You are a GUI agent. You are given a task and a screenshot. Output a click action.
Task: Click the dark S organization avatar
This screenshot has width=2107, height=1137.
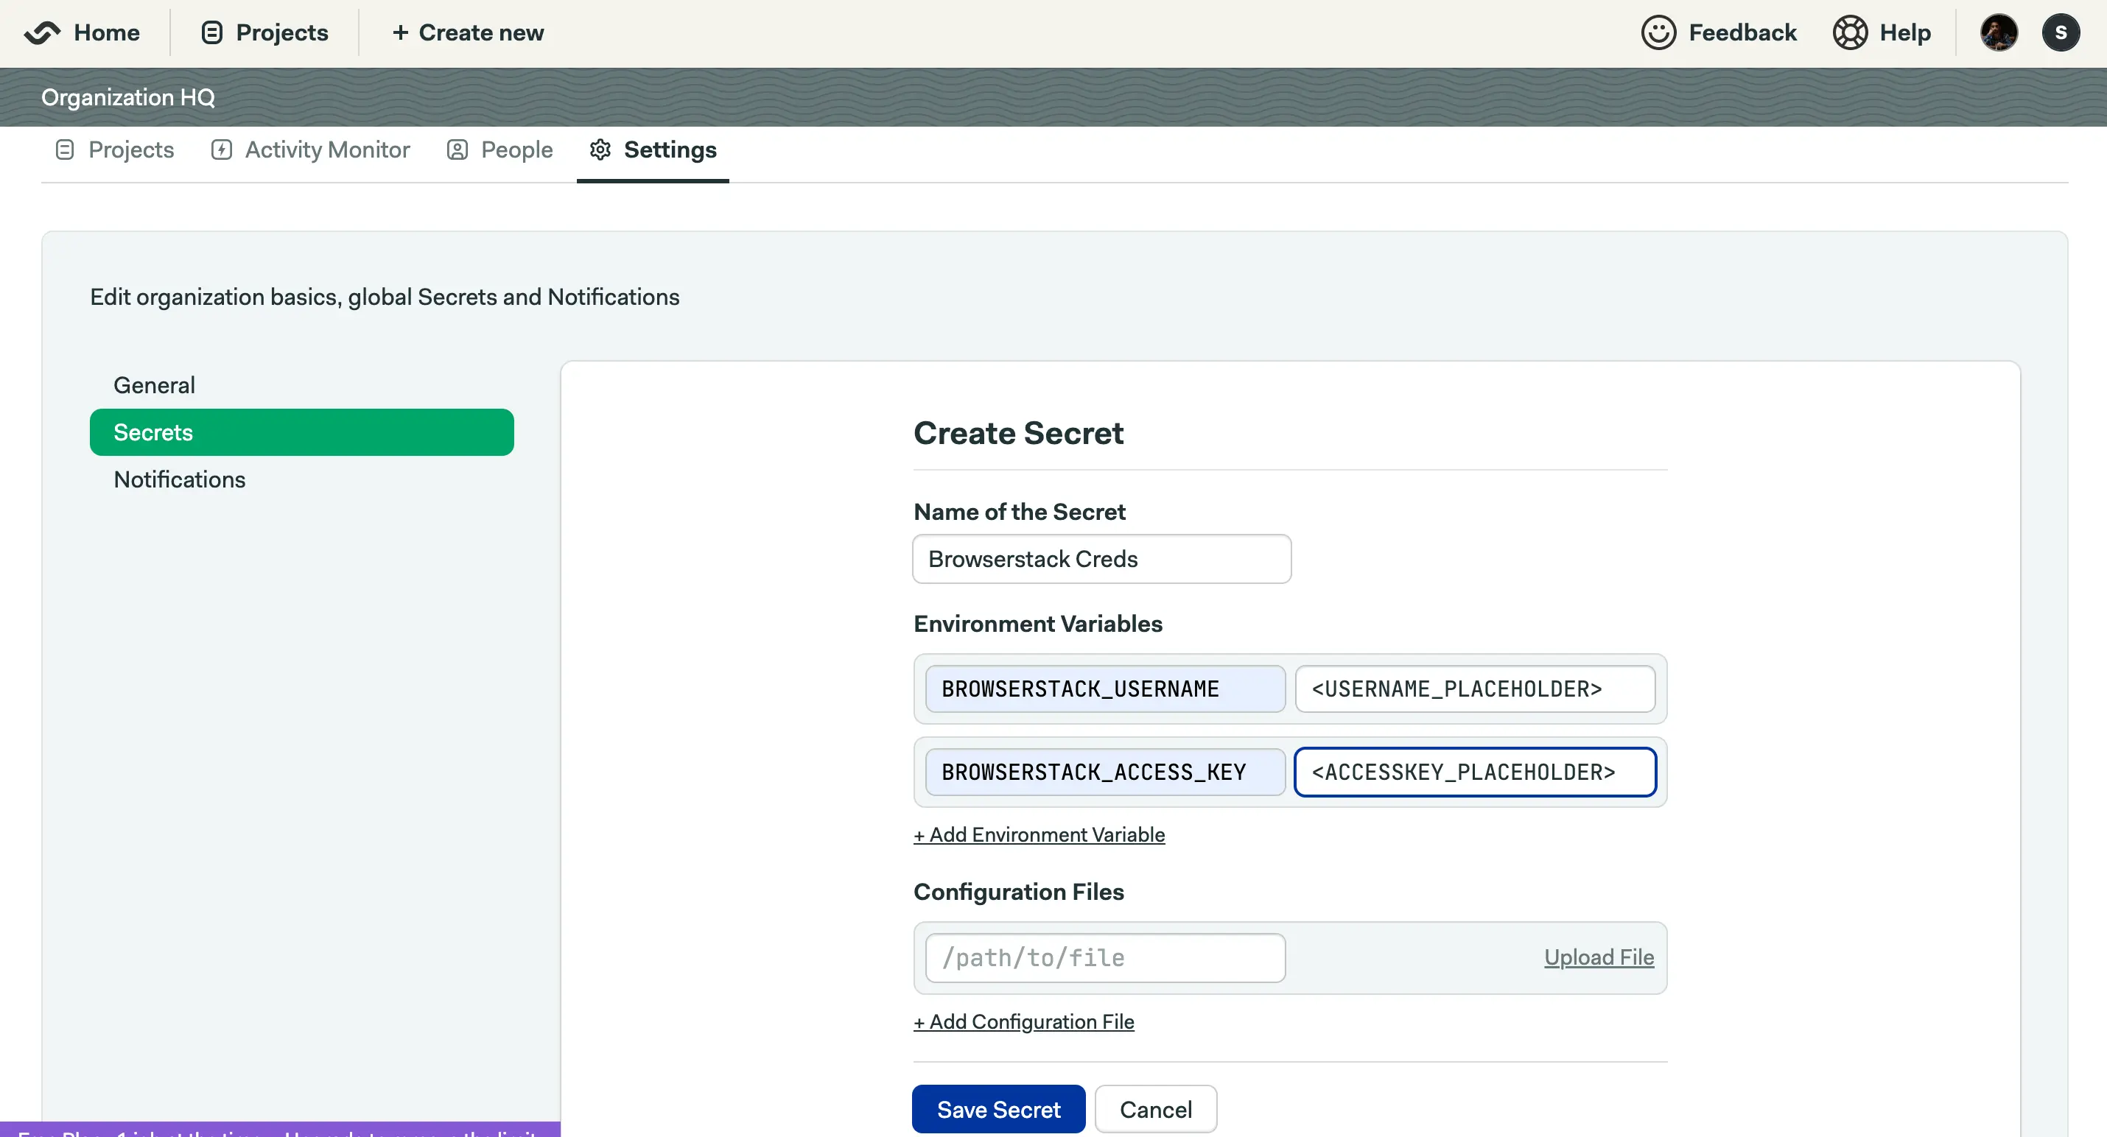click(x=2061, y=32)
